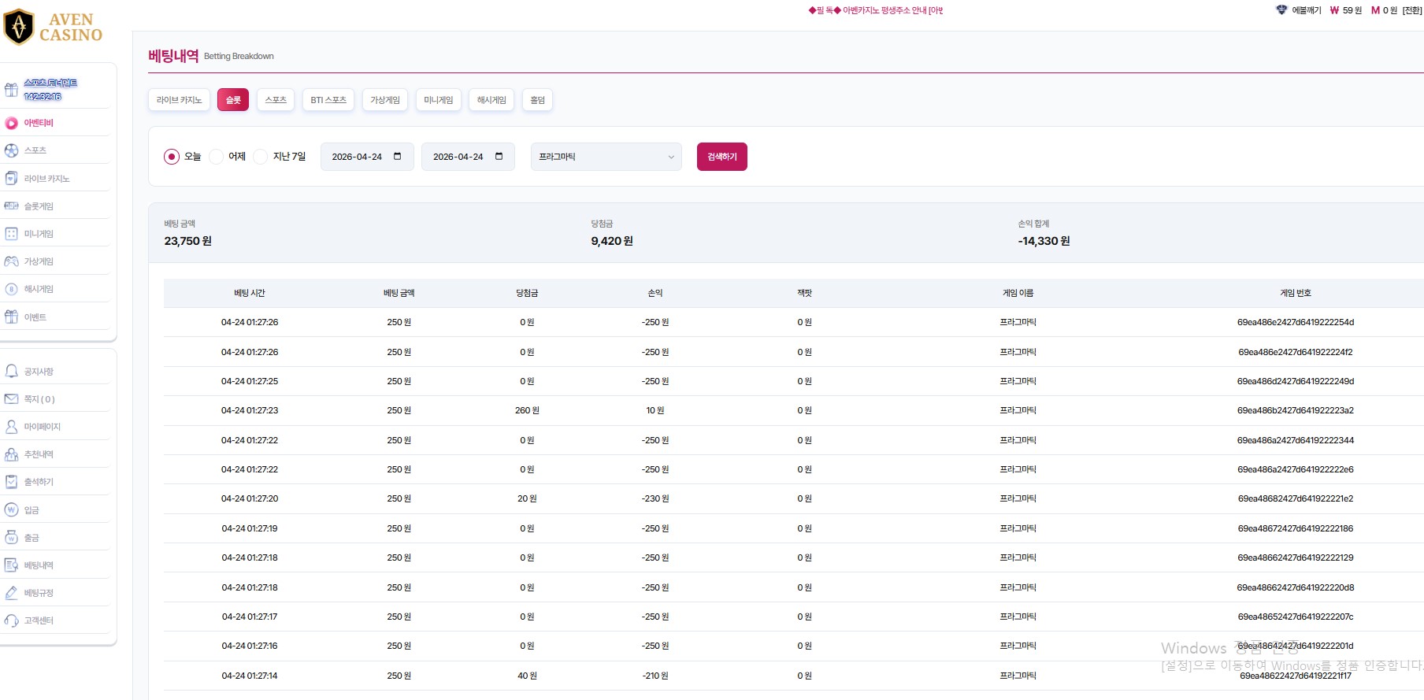Viewport: 1424px width, 700px height.
Task: Open 쪽지 envelope icon
Action: click(x=11, y=399)
